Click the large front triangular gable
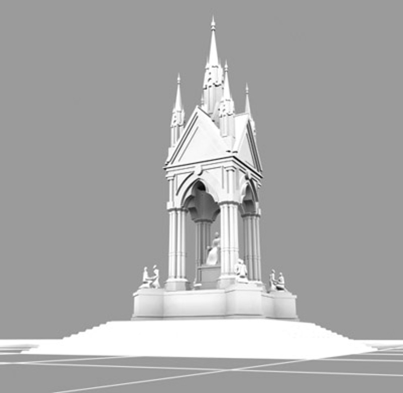Image resolution: width=403 pixels, height=393 pixels. point(199,137)
